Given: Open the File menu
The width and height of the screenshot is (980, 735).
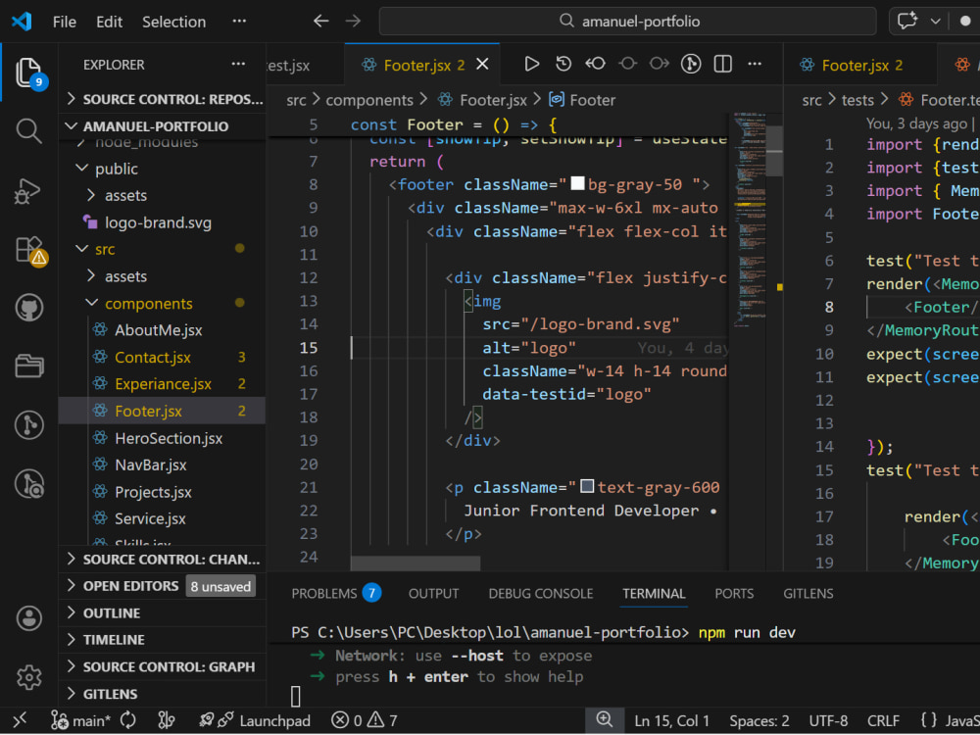Looking at the screenshot, I should pyautogui.click(x=65, y=22).
